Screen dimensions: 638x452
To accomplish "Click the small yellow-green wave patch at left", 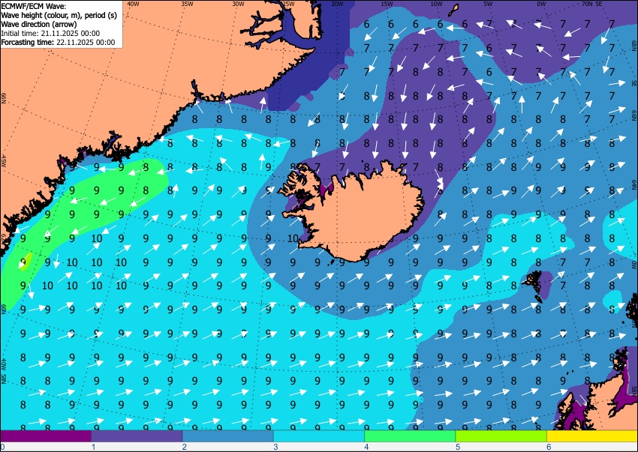I will tap(26, 262).
